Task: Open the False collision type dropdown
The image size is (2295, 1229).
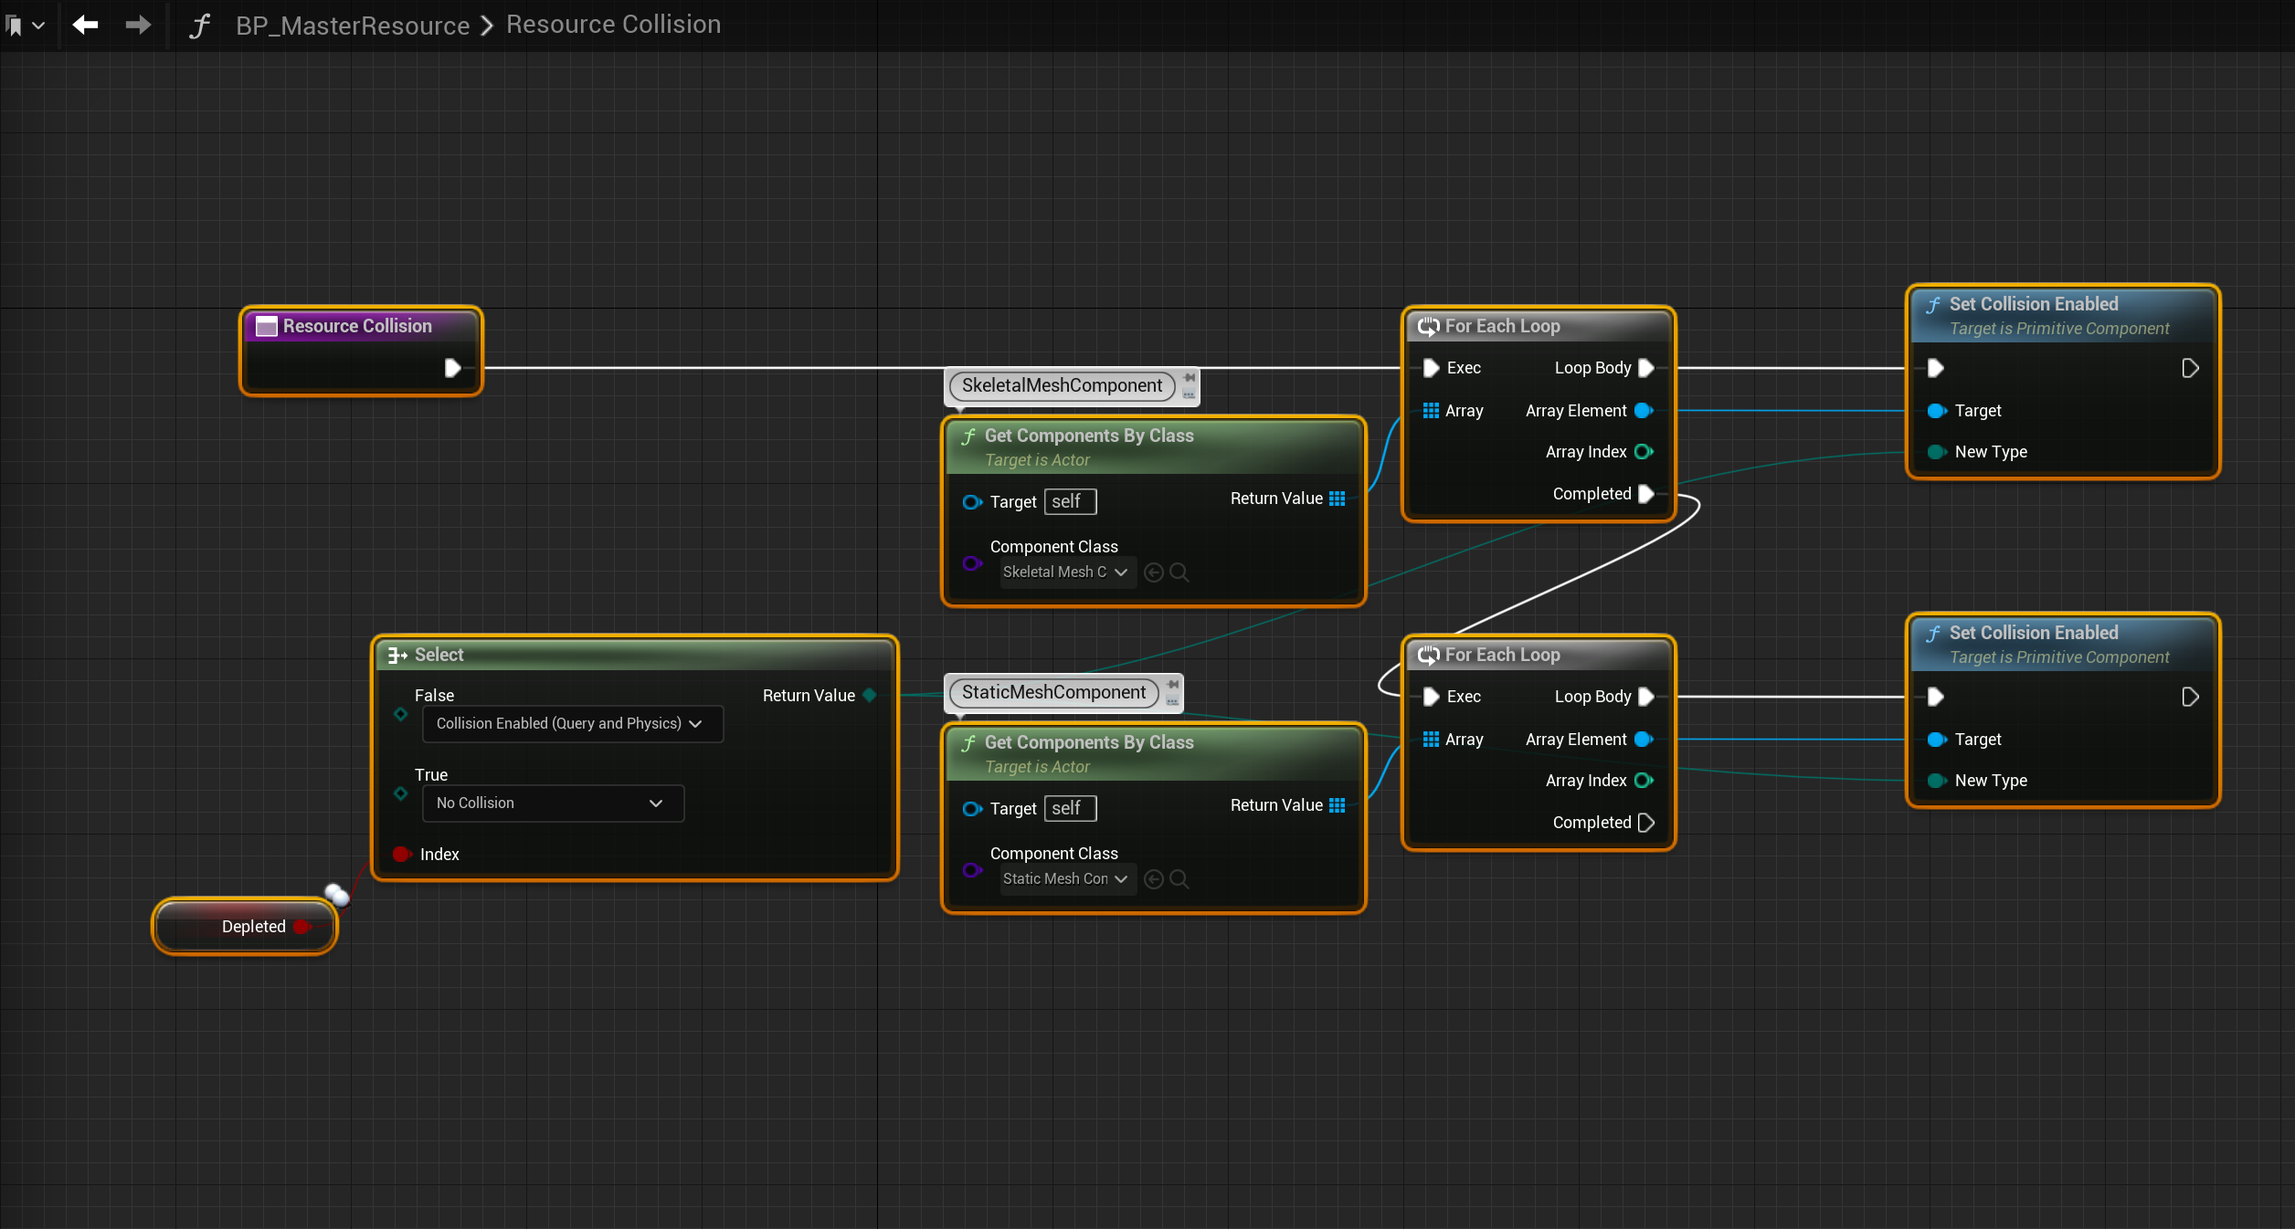Action: point(572,724)
